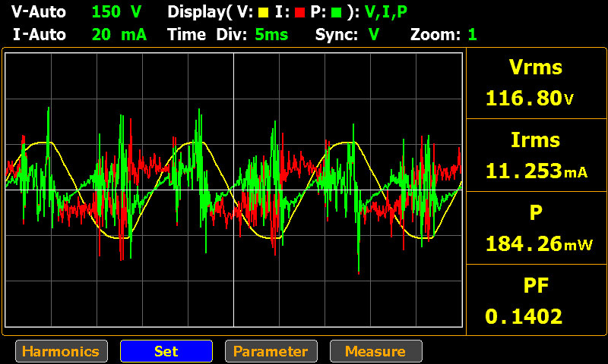The height and width of the screenshot is (364, 608).
Task: Select the Irms 11.253mA readout
Action: (537, 155)
